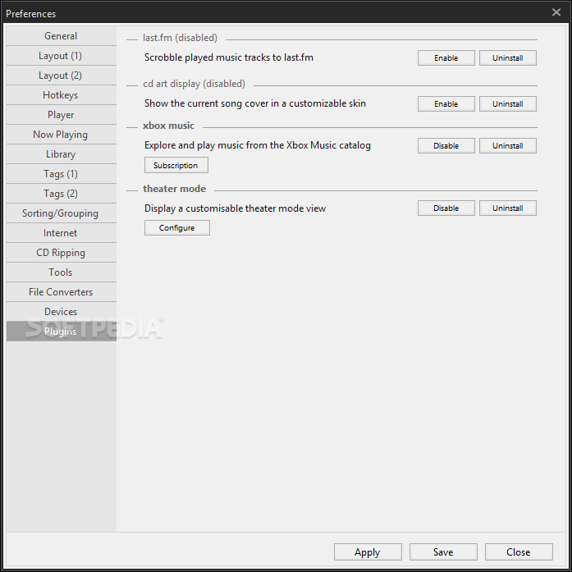Select Sorting/Grouping tab

[61, 213]
